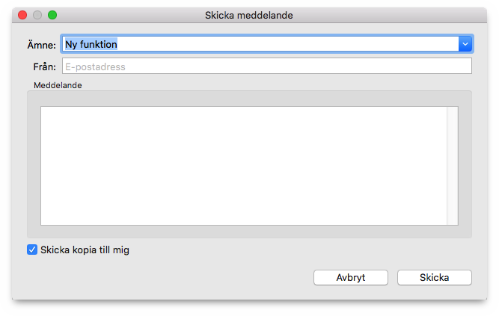The height and width of the screenshot is (316, 499).
Task: Click empty space right of 'Ny funktion' in Ämne
Action: pyautogui.click(x=287, y=44)
